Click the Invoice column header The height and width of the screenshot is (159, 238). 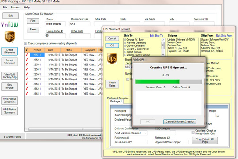(38, 50)
